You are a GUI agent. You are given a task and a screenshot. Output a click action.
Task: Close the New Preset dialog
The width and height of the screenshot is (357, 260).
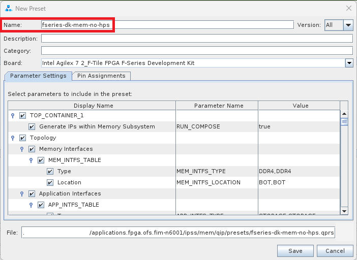pos(348,8)
